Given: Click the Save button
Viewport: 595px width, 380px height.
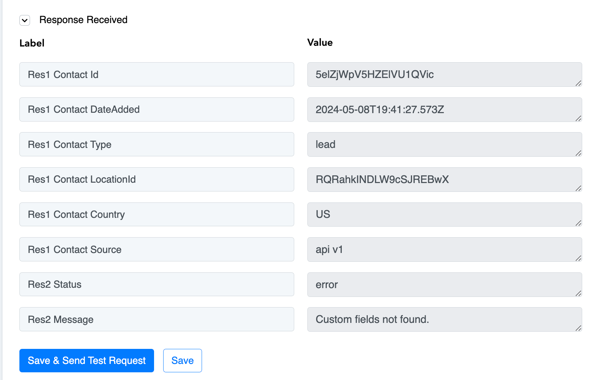Looking at the screenshot, I should [183, 361].
